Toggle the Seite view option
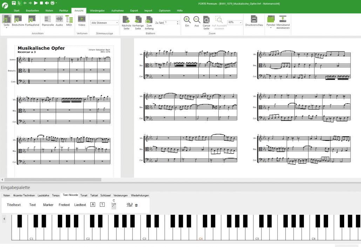Screen dimensions: 361x247 [x=6, y=22]
